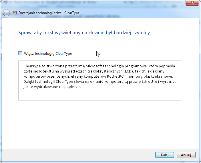
Task: Click the 'Dostrajanie technologii tekstu ClearType' title
Action: 49,13
